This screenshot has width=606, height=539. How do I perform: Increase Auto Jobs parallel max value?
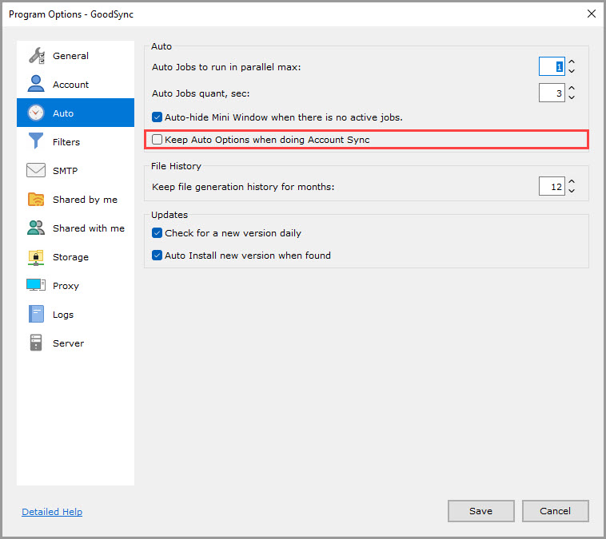(572, 61)
